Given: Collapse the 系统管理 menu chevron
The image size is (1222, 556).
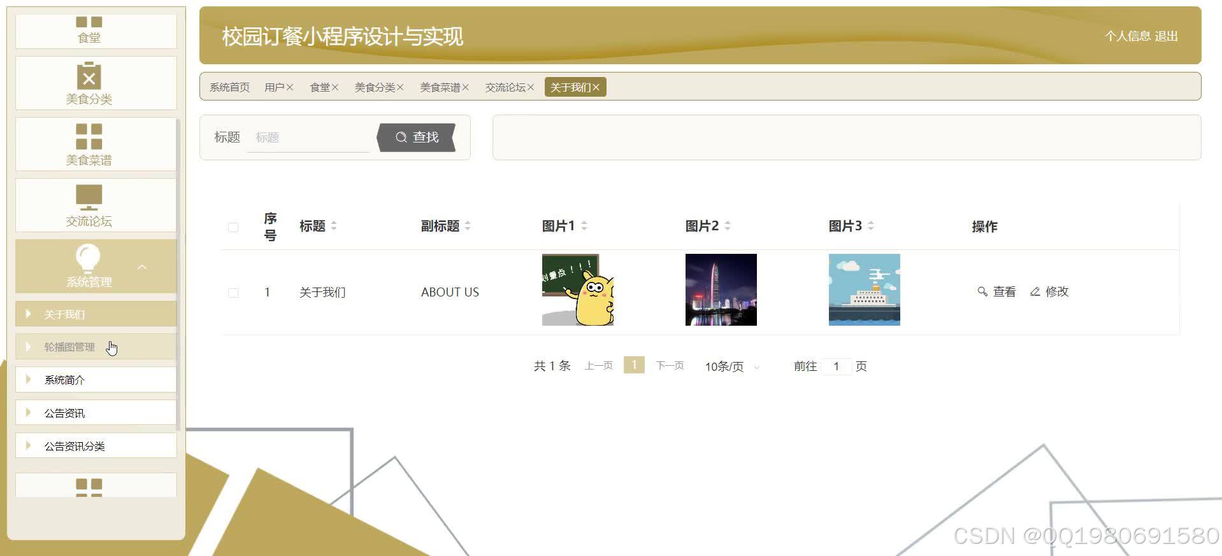Looking at the screenshot, I should 142,267.
